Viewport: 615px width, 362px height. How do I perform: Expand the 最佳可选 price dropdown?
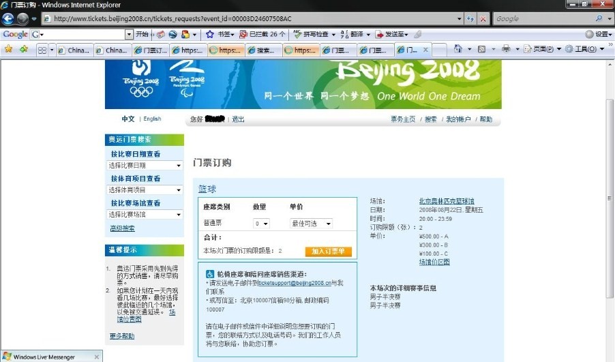(311, 224)
